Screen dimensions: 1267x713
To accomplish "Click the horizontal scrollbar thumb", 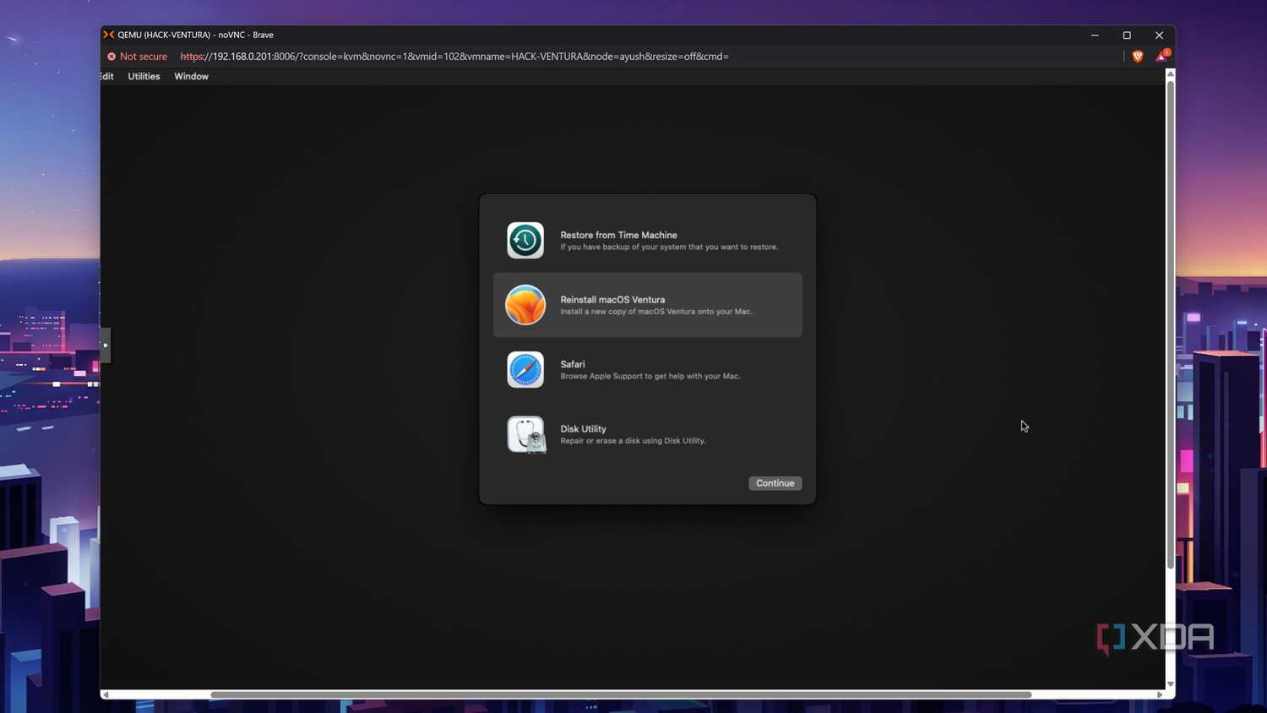I will [621, 694].
